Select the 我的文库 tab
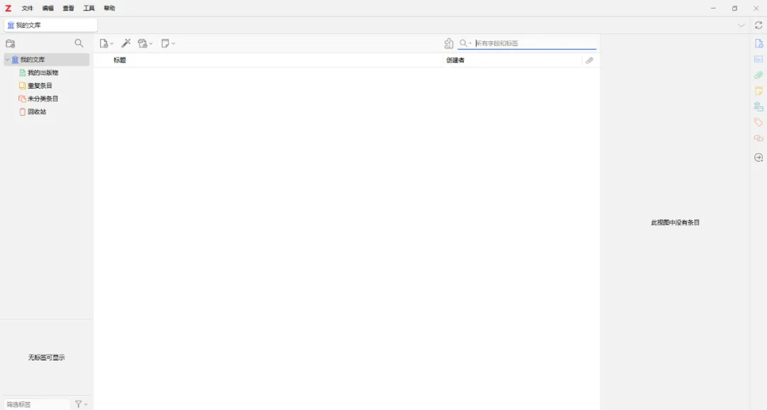Image resolution: width=767 pixels, height=410 pixels. 50,25
